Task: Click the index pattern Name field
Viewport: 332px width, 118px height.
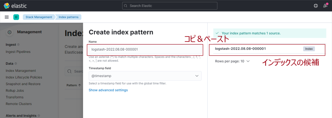Action: [x=145, y=49]
